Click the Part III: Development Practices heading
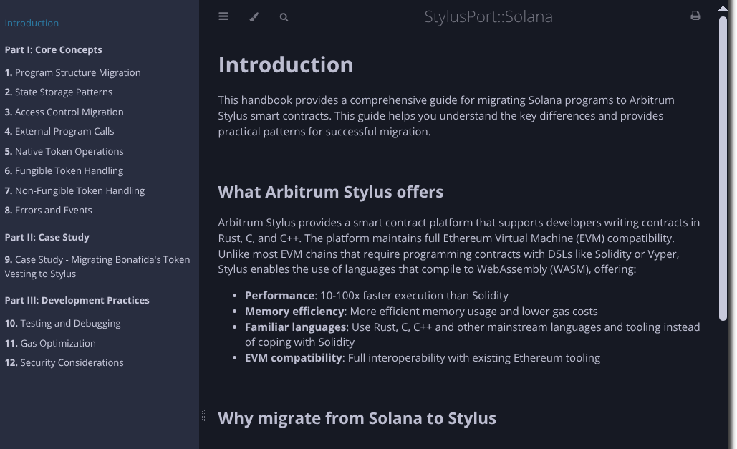737x449 pixels. [77, 301]
